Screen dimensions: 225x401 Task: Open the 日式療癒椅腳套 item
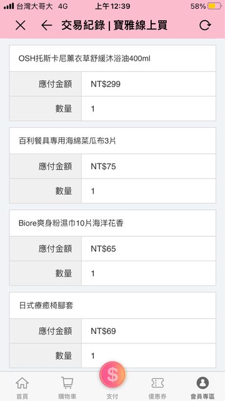(x=112, y=306)
